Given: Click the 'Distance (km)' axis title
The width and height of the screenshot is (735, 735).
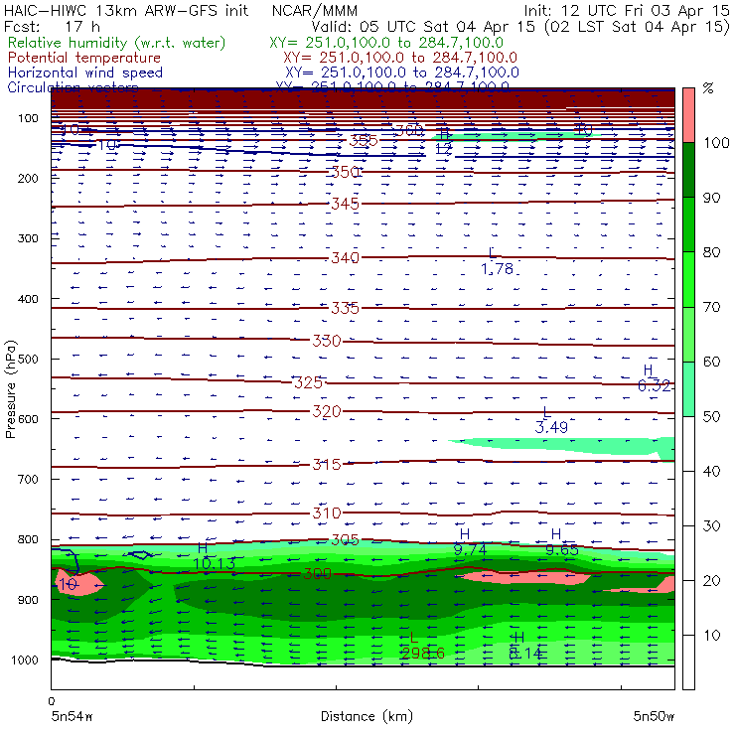Looking at the screenshot, I should pos(367,716).
